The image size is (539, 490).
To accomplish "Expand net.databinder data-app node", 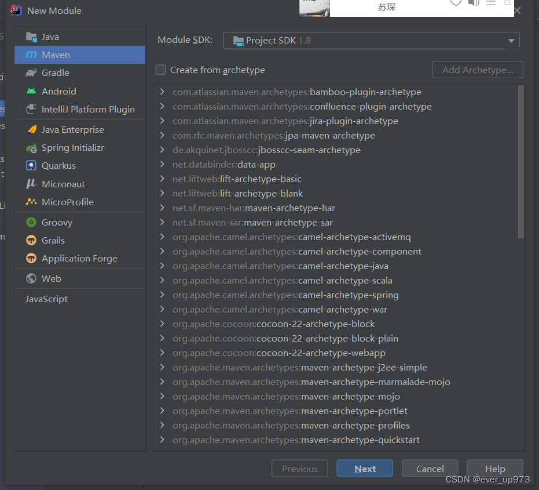I will pyautogui.click(x=162, y=164).
